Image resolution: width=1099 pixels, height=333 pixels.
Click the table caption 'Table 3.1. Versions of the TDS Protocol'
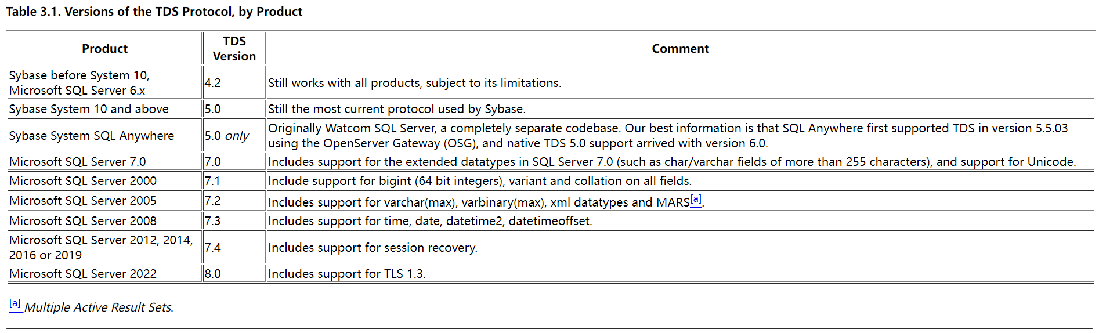tap(154, 12)
